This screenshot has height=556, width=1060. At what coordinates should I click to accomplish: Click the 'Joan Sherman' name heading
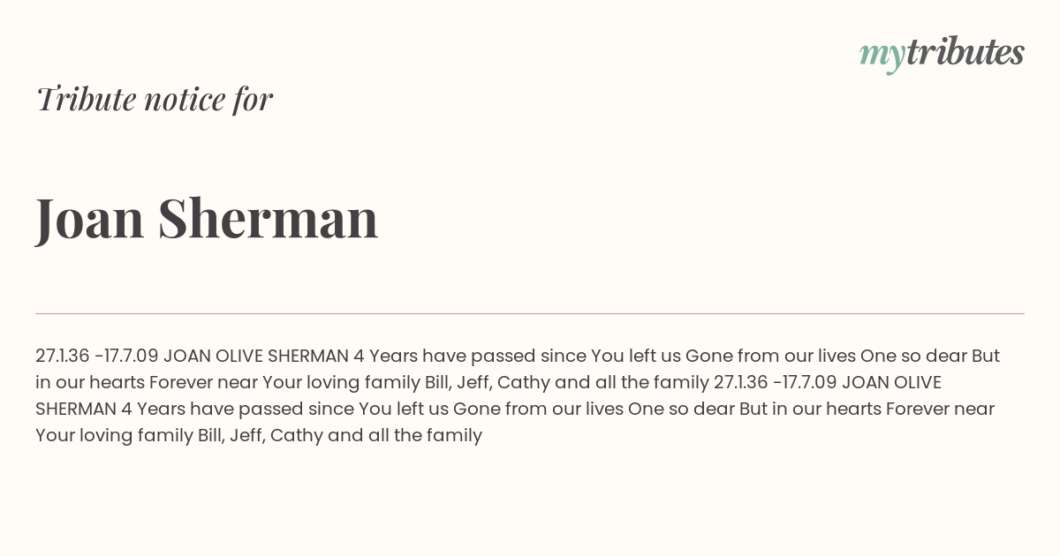pos(207,218)
